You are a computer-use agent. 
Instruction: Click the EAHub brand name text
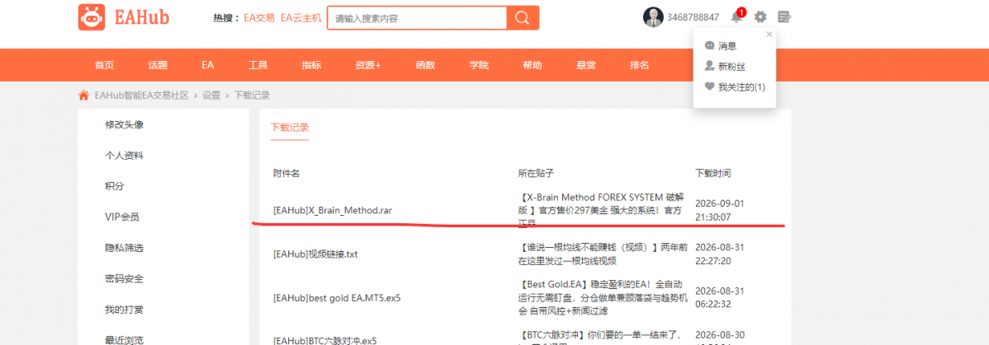tap(143, 17)
